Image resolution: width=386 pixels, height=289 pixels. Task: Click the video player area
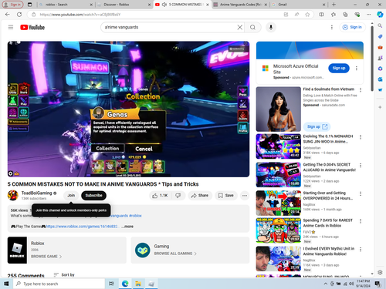coord(128,109)
